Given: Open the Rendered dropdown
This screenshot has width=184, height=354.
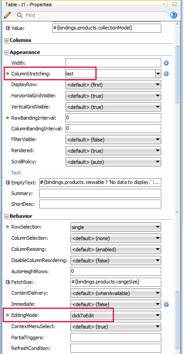Looking at the screenshot, I should point(113,151).
